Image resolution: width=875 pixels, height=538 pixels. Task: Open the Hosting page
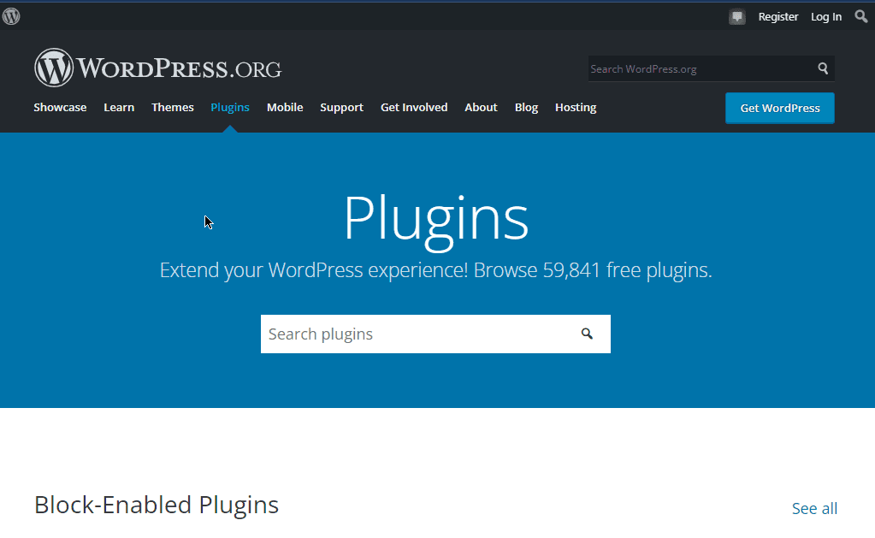point(575,107)
